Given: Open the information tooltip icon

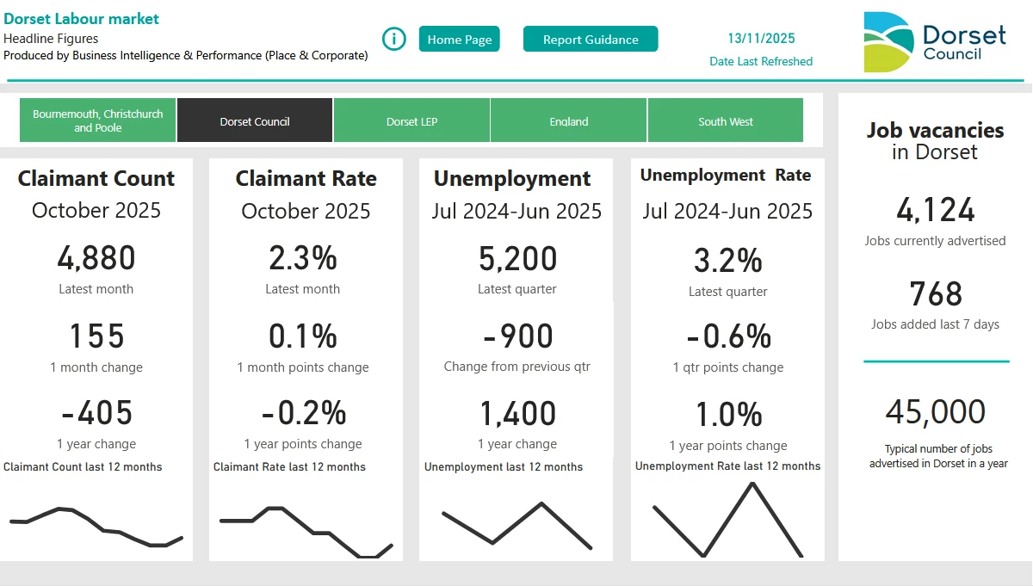Looking at the screenshot, I should [x=393, y=38].
